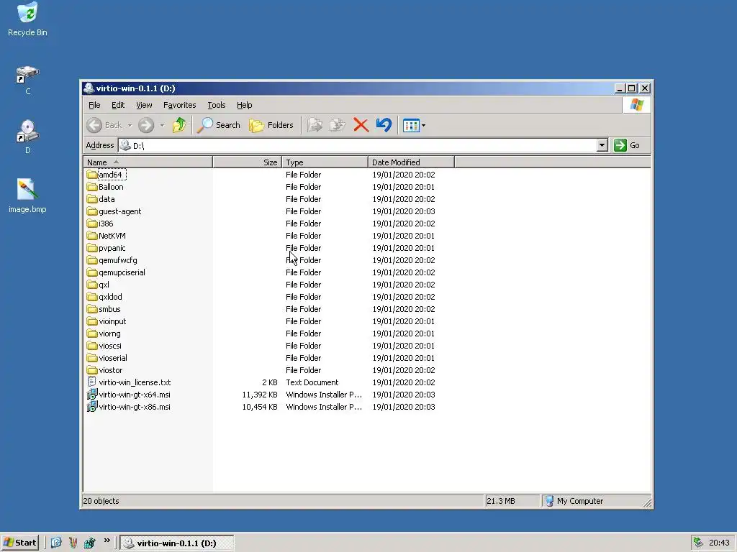Open the Back history dropdown arrow
This screenshot has width=737, height=552.
coord(130,125)
